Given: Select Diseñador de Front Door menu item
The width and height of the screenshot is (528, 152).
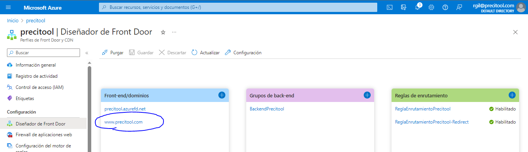Looking at the screenshot, I should point(43,124).
